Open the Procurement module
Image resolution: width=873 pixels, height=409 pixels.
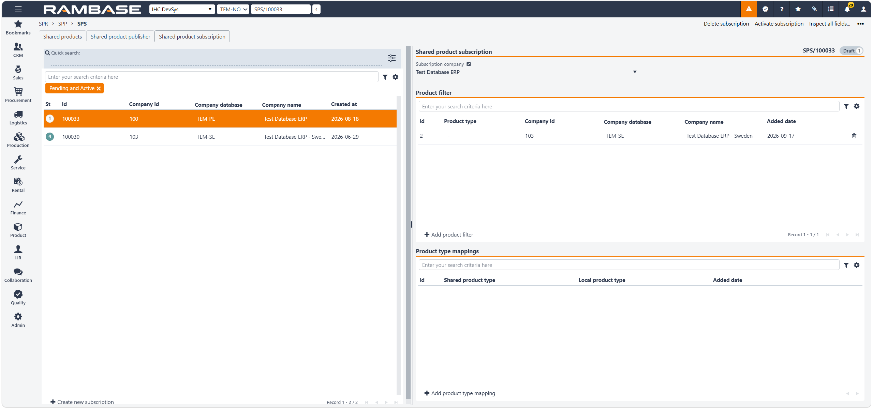pyautogui.click(x=18, y=95)
